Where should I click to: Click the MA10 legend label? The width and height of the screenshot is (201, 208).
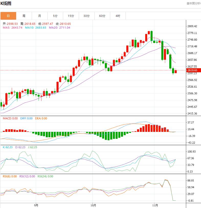(x=36, y=28)
